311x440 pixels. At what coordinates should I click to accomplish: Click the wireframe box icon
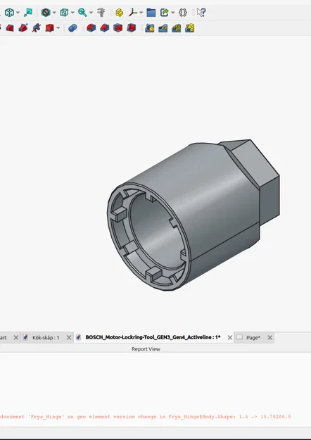(x=64, y=13)
